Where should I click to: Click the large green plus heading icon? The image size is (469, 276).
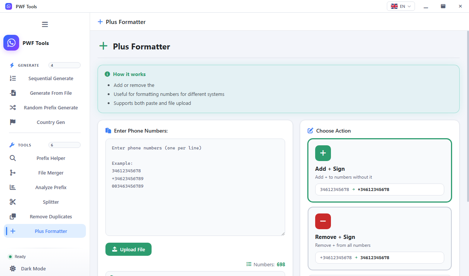pyautogui.click(x=103, y=46)
